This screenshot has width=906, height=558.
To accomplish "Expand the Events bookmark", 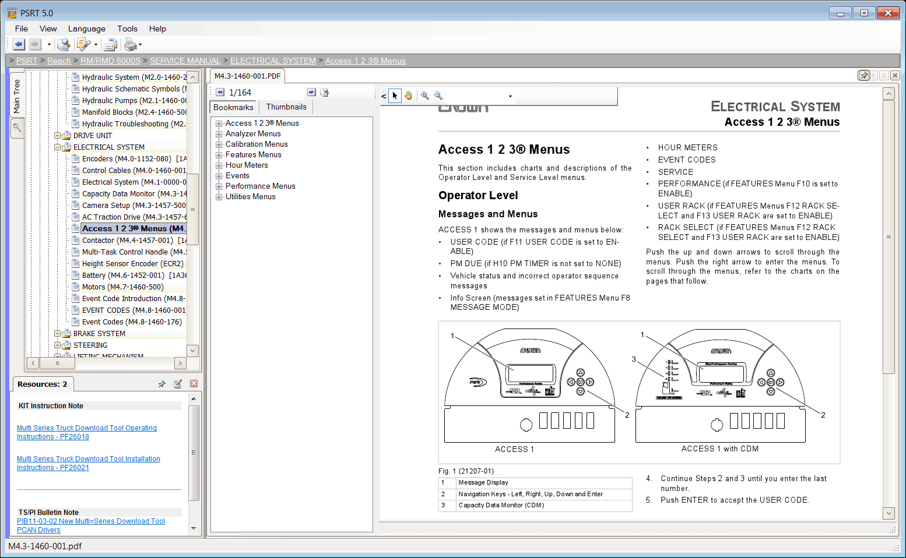I will click(219, 176).
